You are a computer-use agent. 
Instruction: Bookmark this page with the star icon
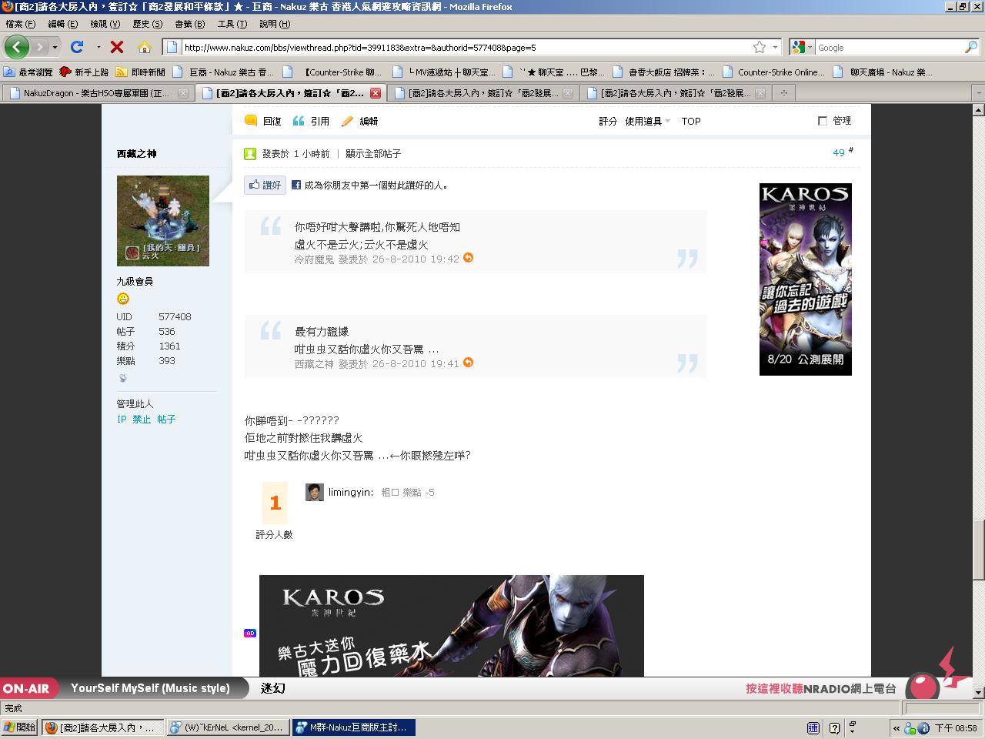tap(760, 47)
